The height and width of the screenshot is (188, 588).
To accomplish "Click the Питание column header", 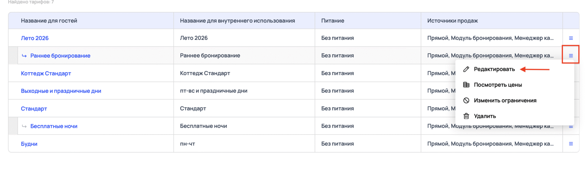I will click(x=333, y=21).
